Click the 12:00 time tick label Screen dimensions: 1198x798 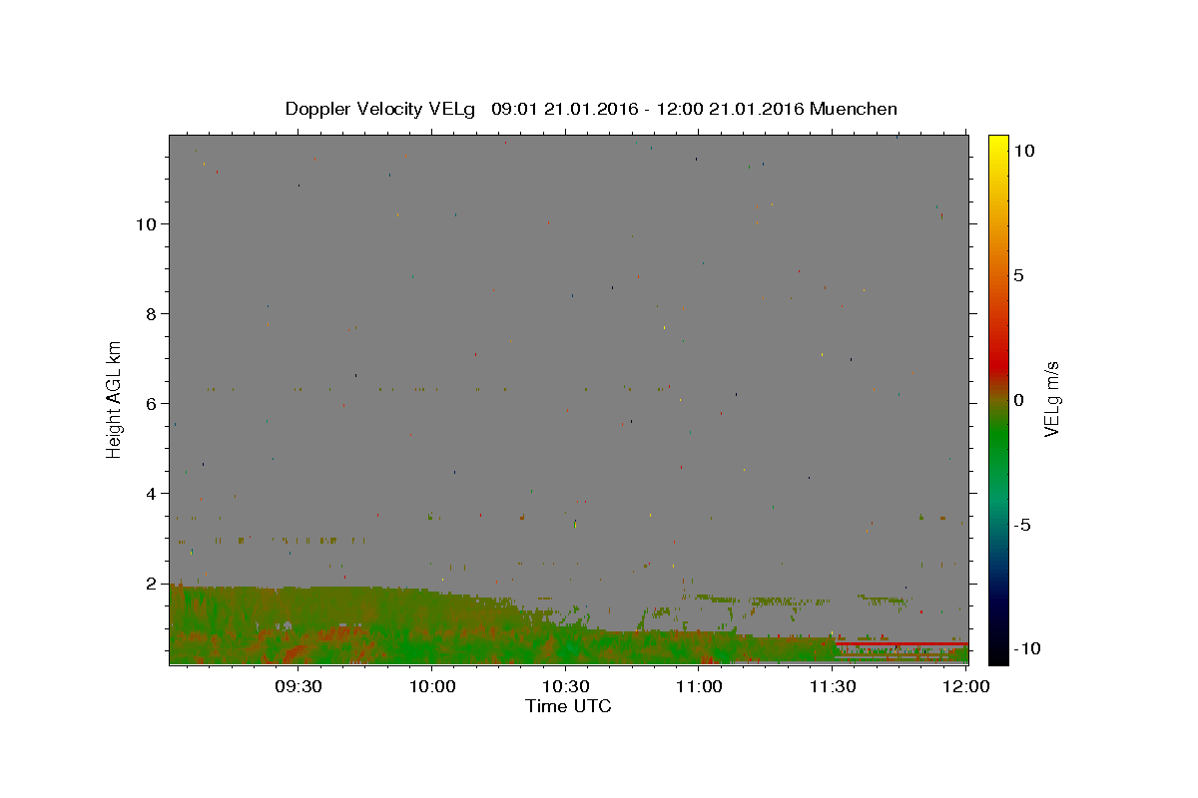(966, 686)
